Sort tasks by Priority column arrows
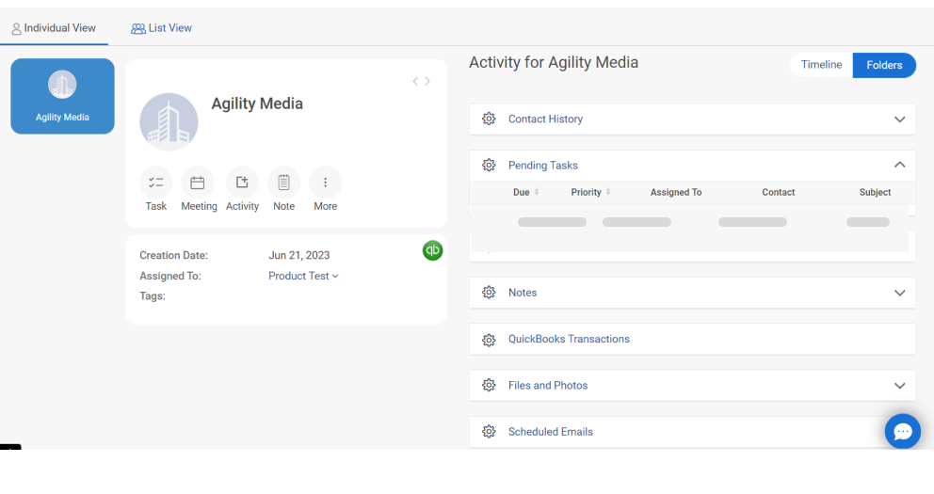The image size is (934, 494). pos(608,192)
